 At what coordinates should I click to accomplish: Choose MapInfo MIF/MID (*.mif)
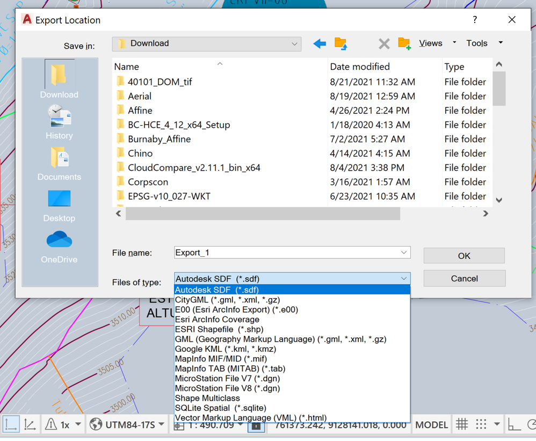292,359
